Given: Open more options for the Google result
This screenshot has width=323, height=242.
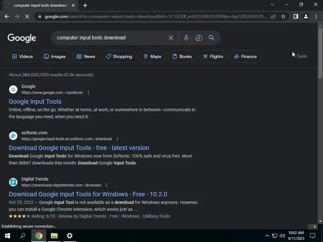Looking at the screenshot, I should click(88, 93).
